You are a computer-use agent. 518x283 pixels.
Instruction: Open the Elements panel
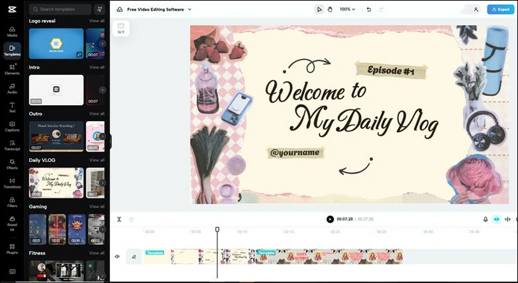click(12, 69)
